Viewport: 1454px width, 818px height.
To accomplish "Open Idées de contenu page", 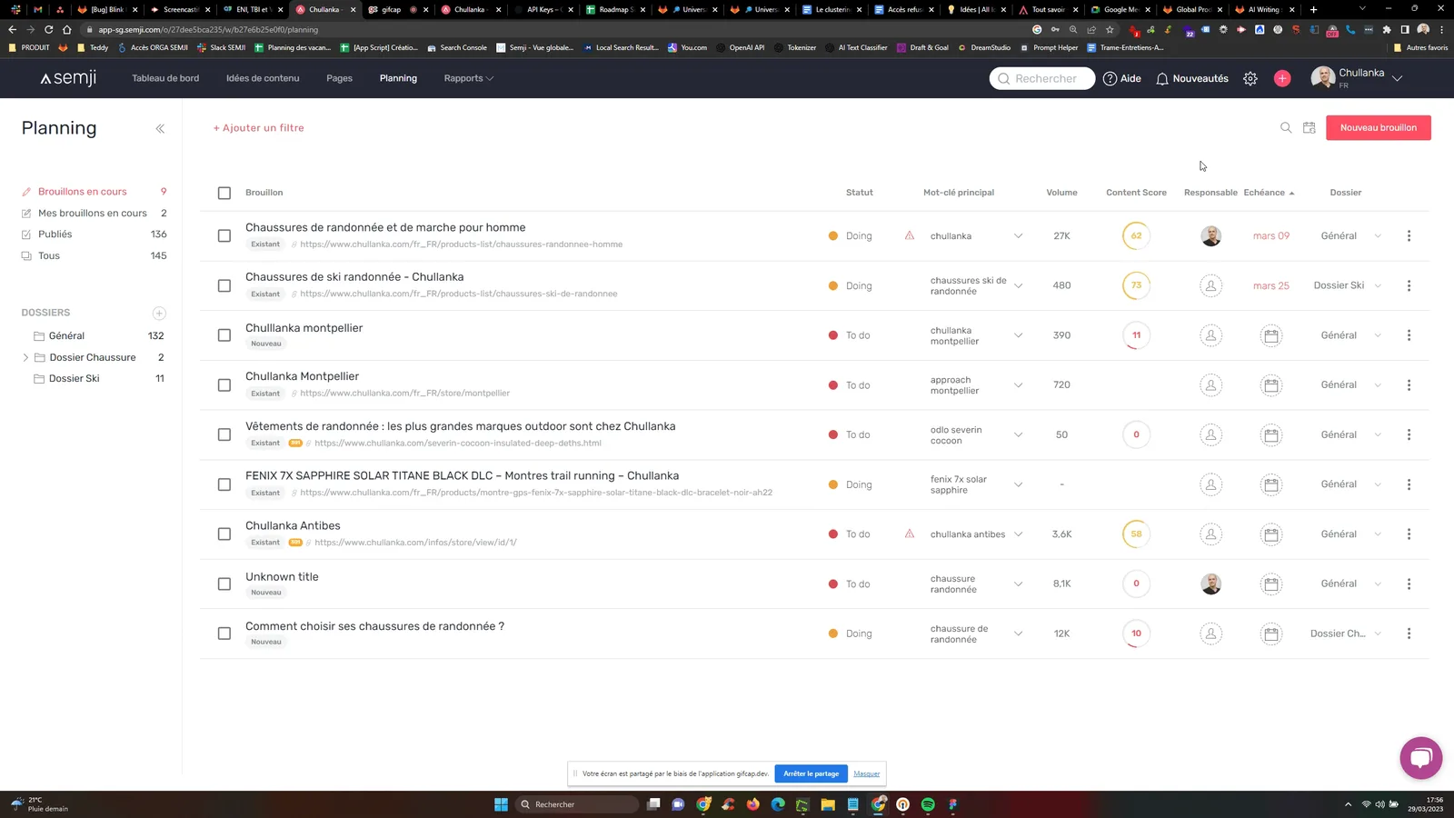I will [x=263, y=78].
